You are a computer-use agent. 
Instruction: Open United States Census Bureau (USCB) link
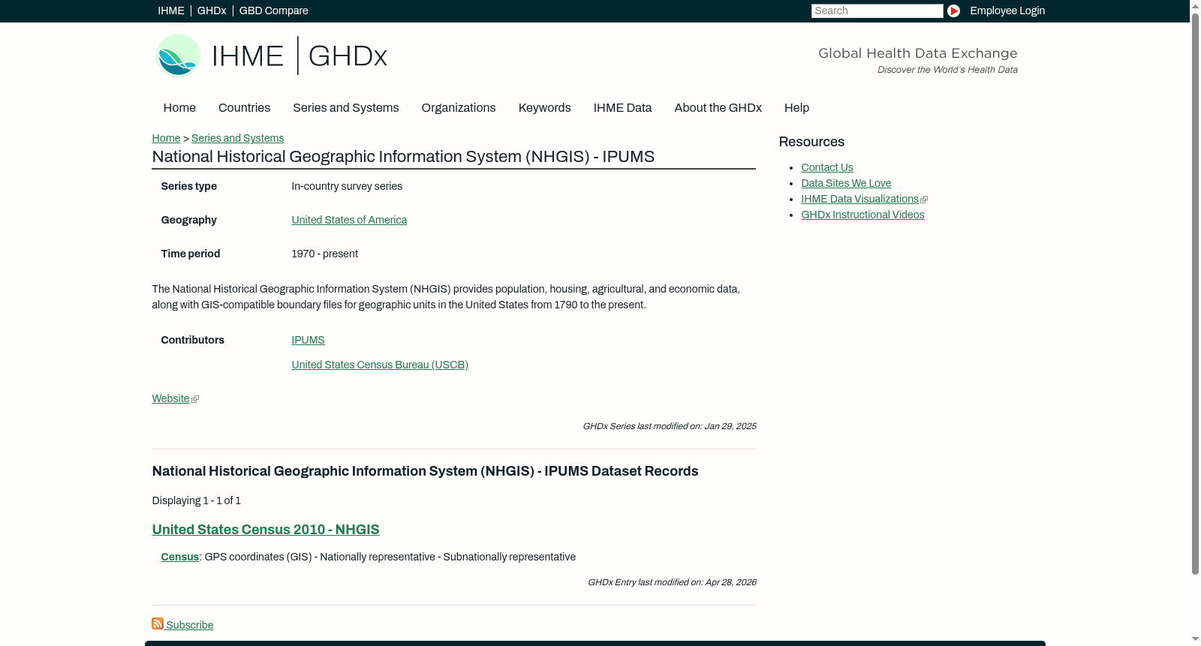380,365
